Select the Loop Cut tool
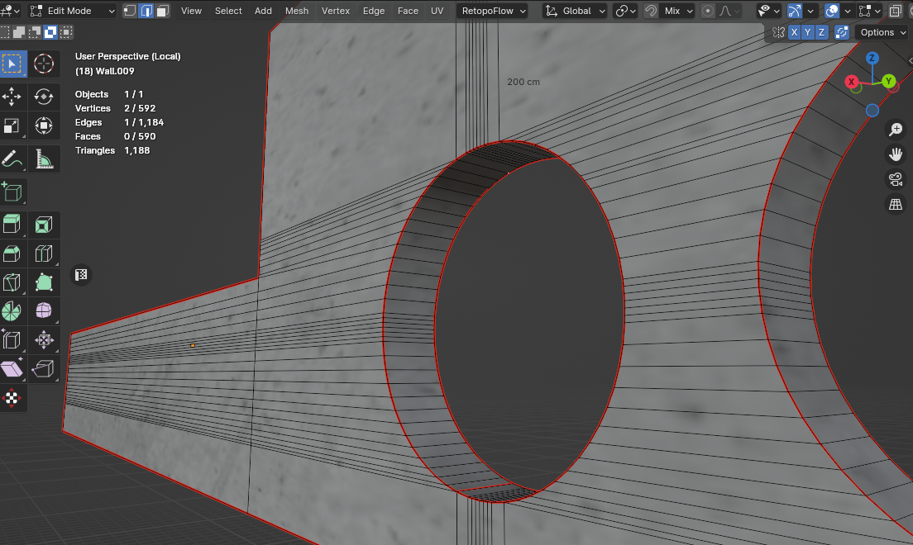 click(44, 254)
